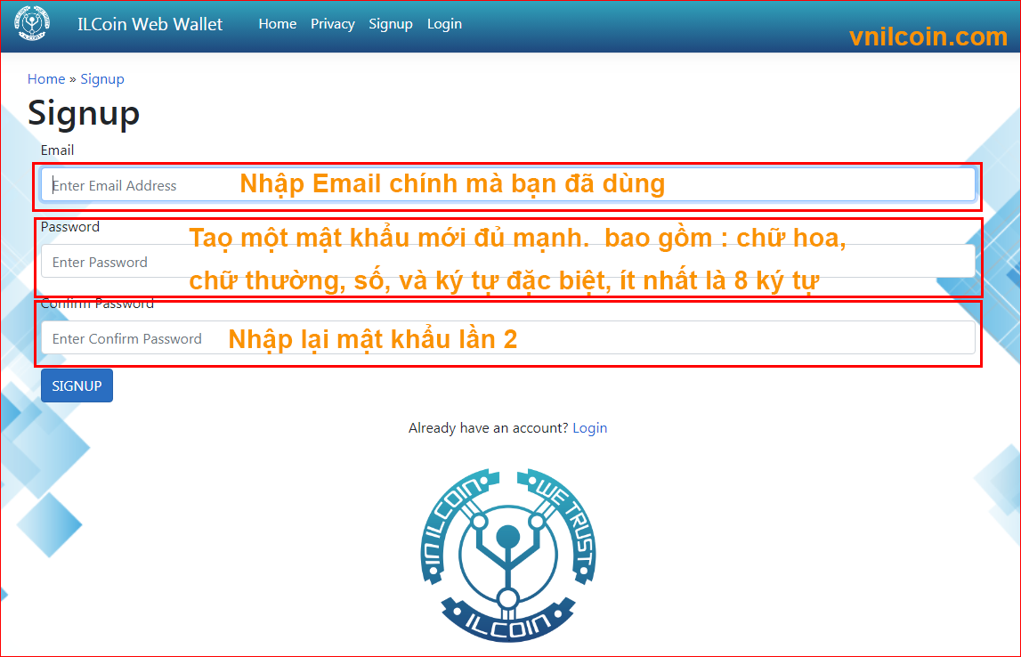
Task: Click the large ILCoin We Trust emblem
Action: tap(508, 555)
